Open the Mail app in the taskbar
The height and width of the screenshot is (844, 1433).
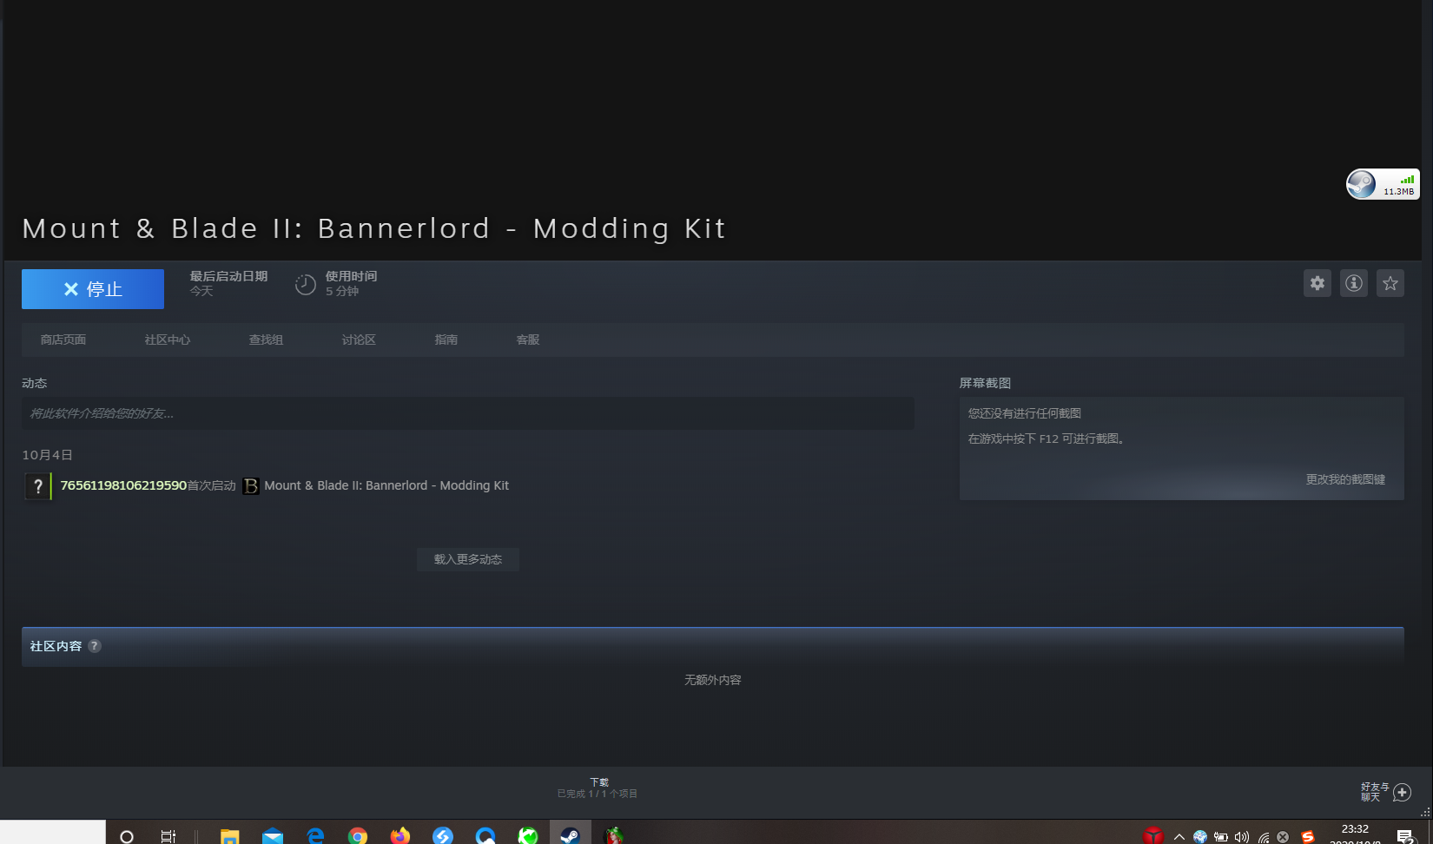[x=273, y=836]
